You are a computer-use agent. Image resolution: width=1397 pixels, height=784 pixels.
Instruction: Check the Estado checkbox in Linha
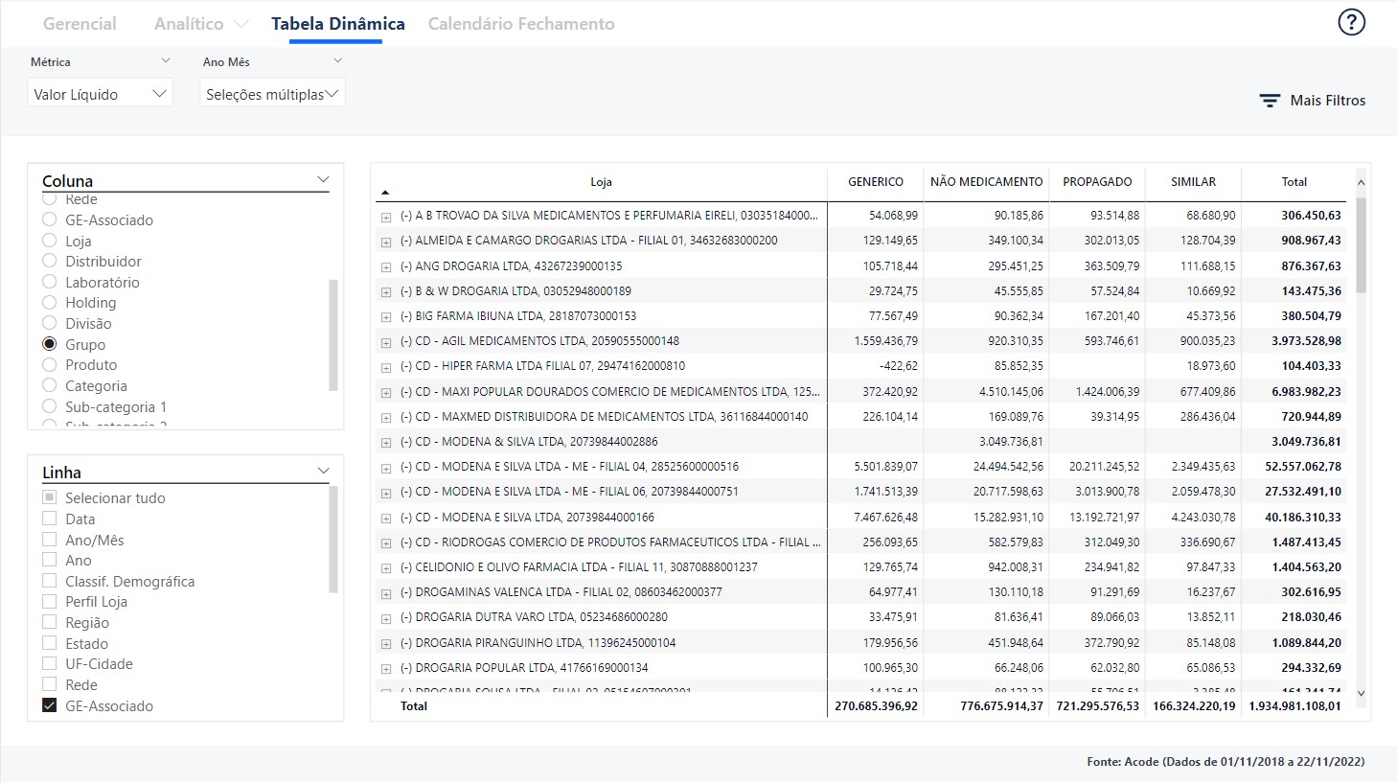pyautogui.click(x=50, y=643)
